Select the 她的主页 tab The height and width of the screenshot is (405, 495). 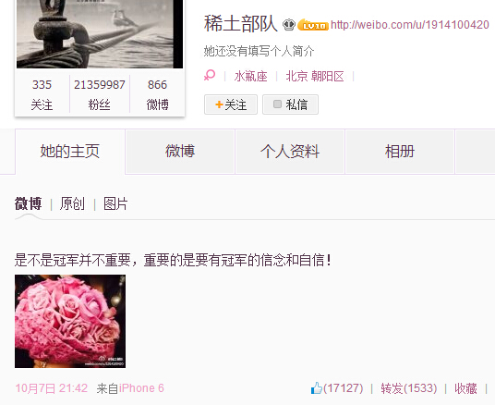[70, 152]
